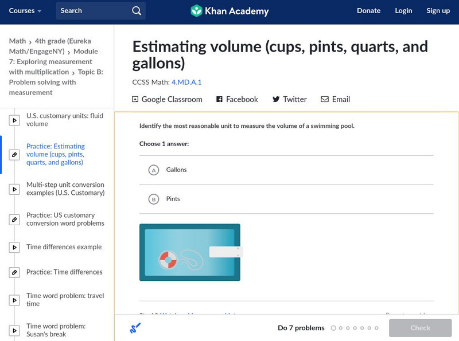The image size is (459, 341).
Task: Open Time differences example lesson
Action: pyautogui.click(x=64, y=247)
